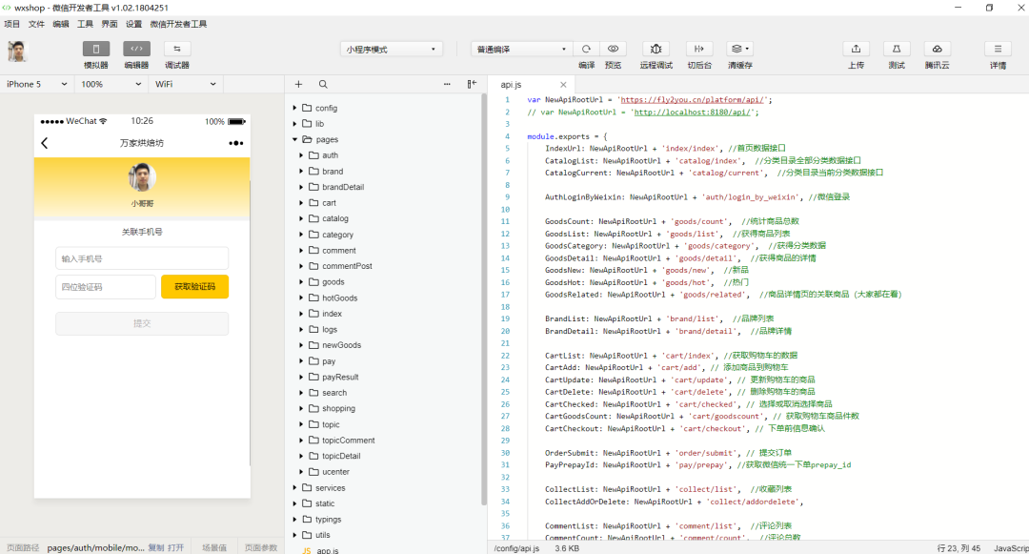Image resolution: width=1029 pixels, height=554 pixels.
Task: Open the iPhone 5 device dropdown
Action: click(36, 84)
